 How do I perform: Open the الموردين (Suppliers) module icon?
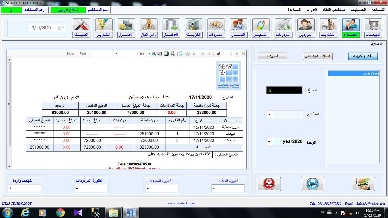306,27
